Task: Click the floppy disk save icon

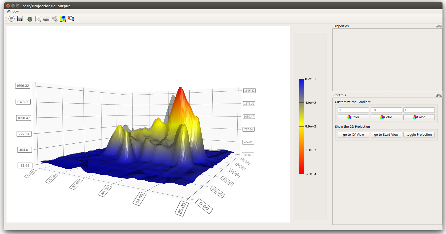Action: point(20,19)
